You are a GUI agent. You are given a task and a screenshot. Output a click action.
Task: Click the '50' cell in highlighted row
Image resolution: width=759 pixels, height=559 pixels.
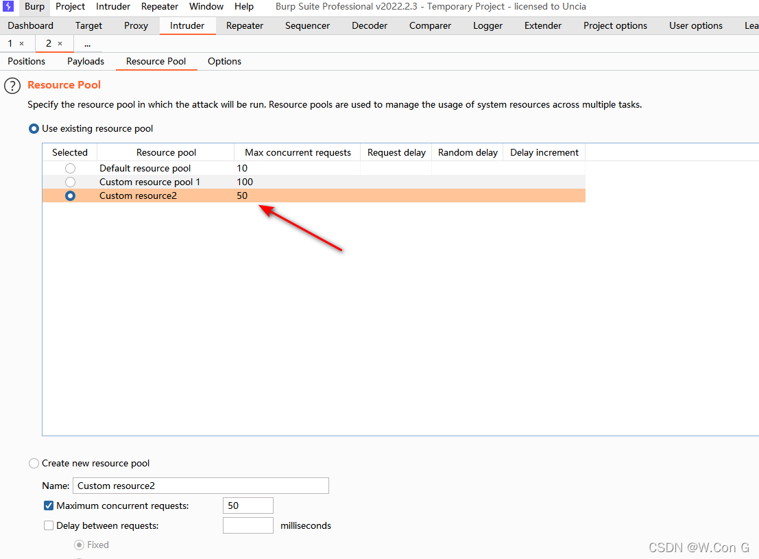[297, 195]
